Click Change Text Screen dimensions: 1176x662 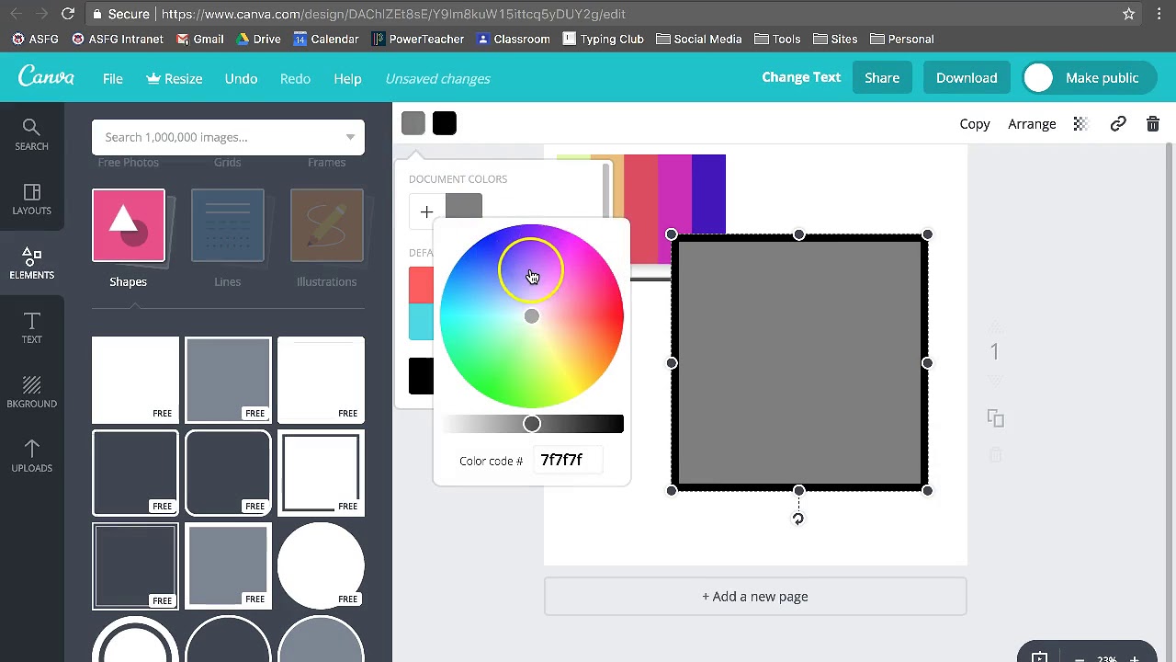pyautogui.click(x=801, y=77)
